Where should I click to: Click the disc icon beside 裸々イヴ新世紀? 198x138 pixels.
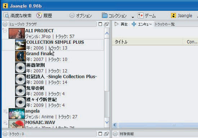[21, 102]
